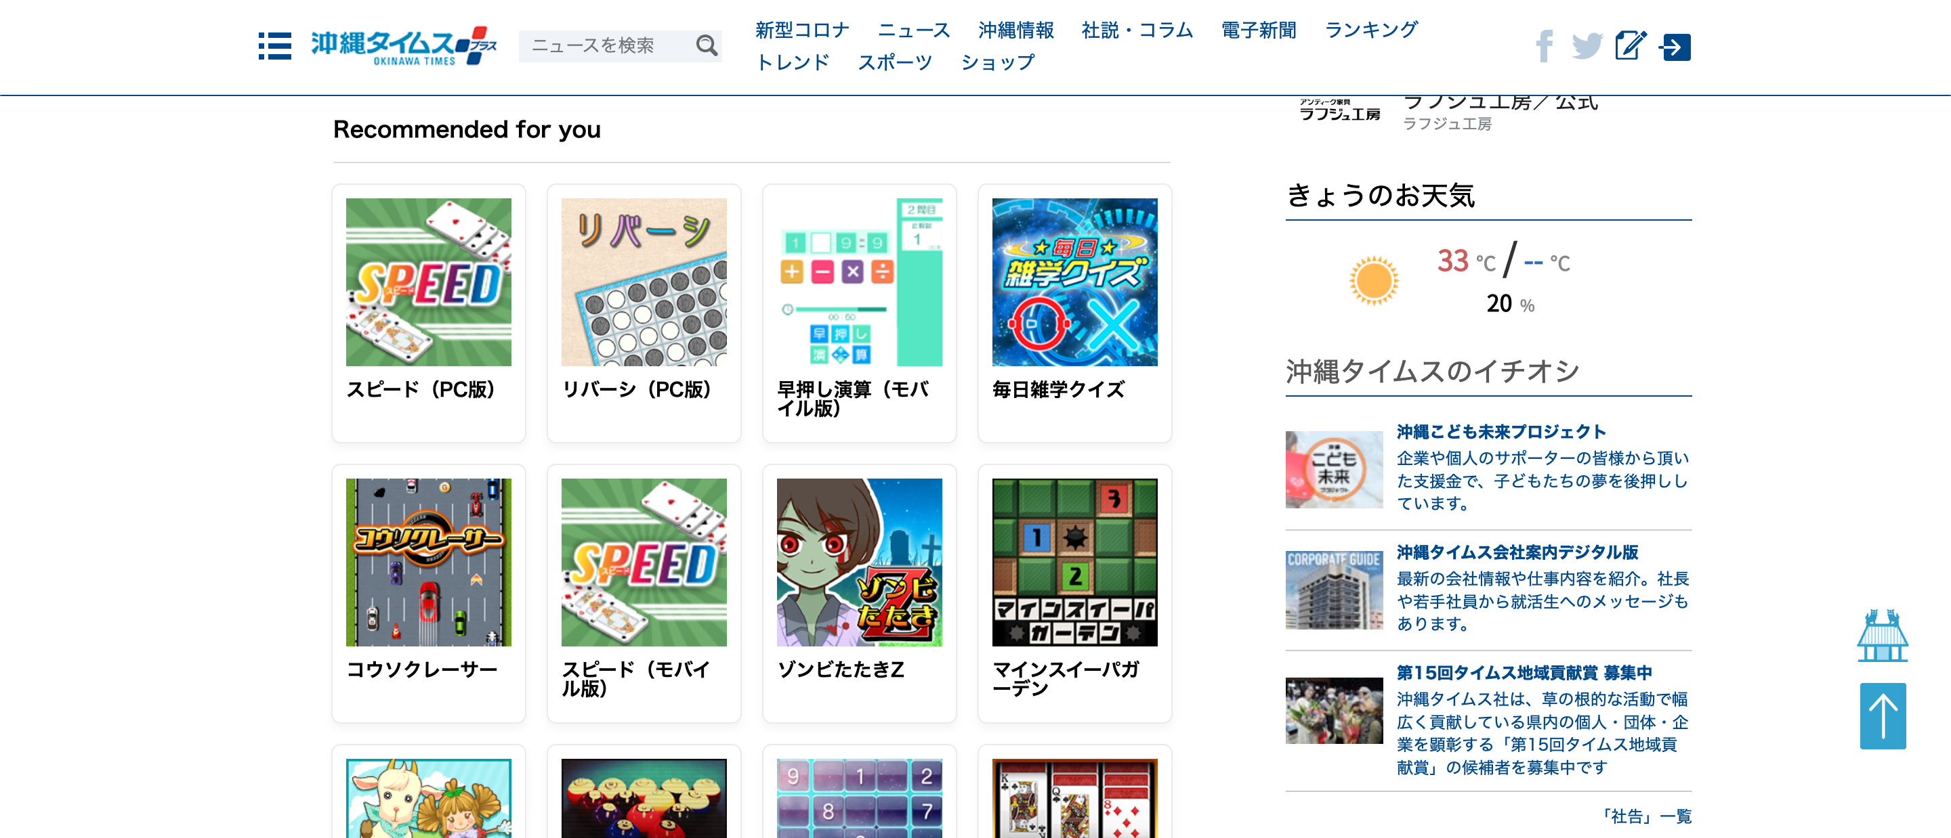Open the リバーシ(PC版) game card
Viewport: 1951px width, 838px height.
[x=644, y=313]
